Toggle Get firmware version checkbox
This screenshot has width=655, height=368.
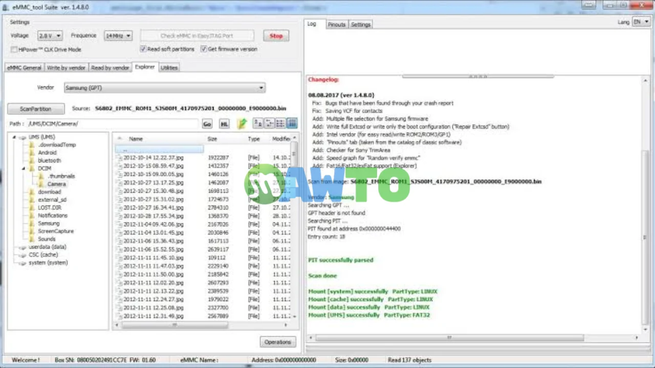pos(204,49)
